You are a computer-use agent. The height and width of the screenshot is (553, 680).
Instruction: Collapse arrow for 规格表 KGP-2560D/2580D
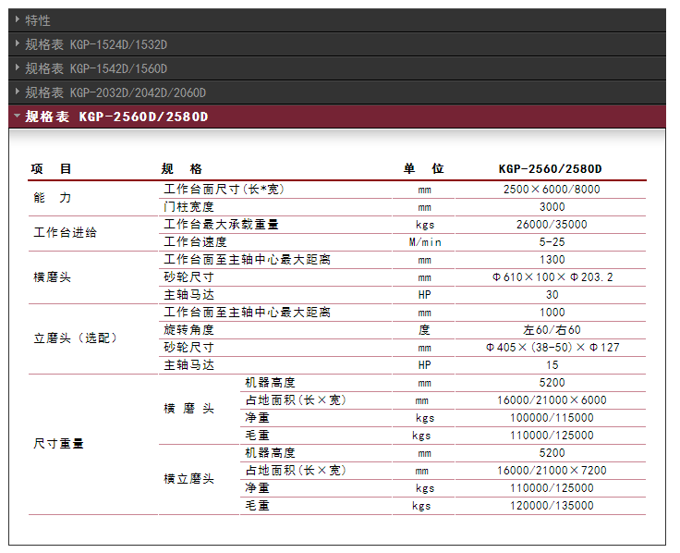pyautogui.click(x=18, y=116)
